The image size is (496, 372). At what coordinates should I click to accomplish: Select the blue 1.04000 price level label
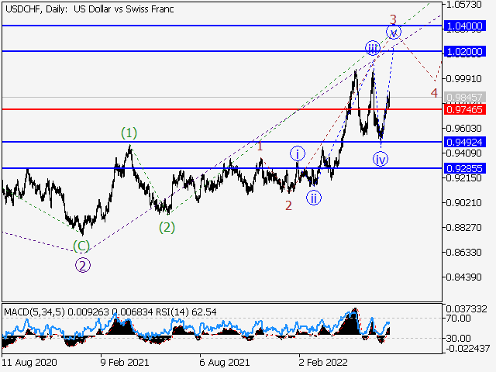[x=465, y=26]
